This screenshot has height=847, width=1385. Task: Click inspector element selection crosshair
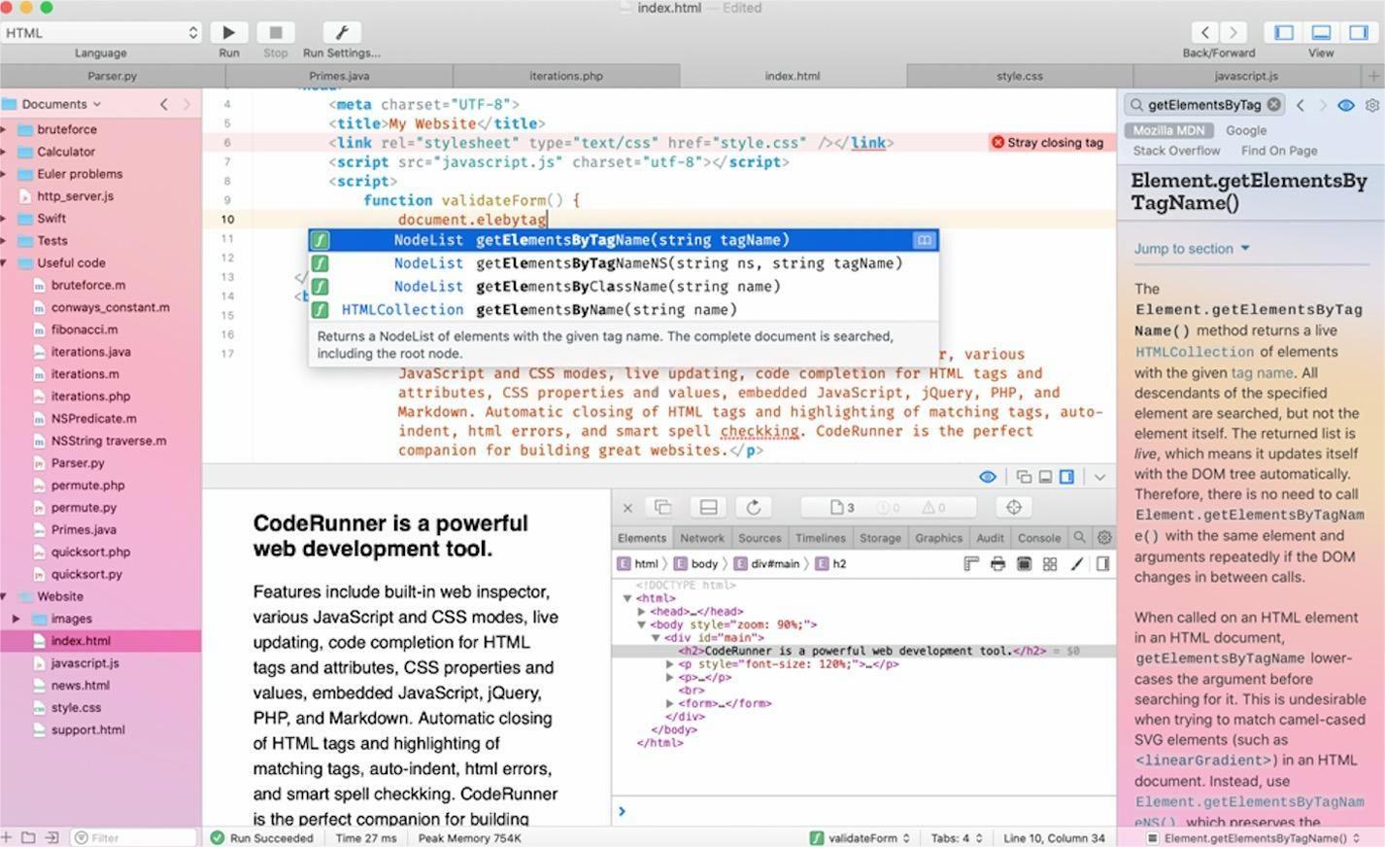pos(1014,507)
